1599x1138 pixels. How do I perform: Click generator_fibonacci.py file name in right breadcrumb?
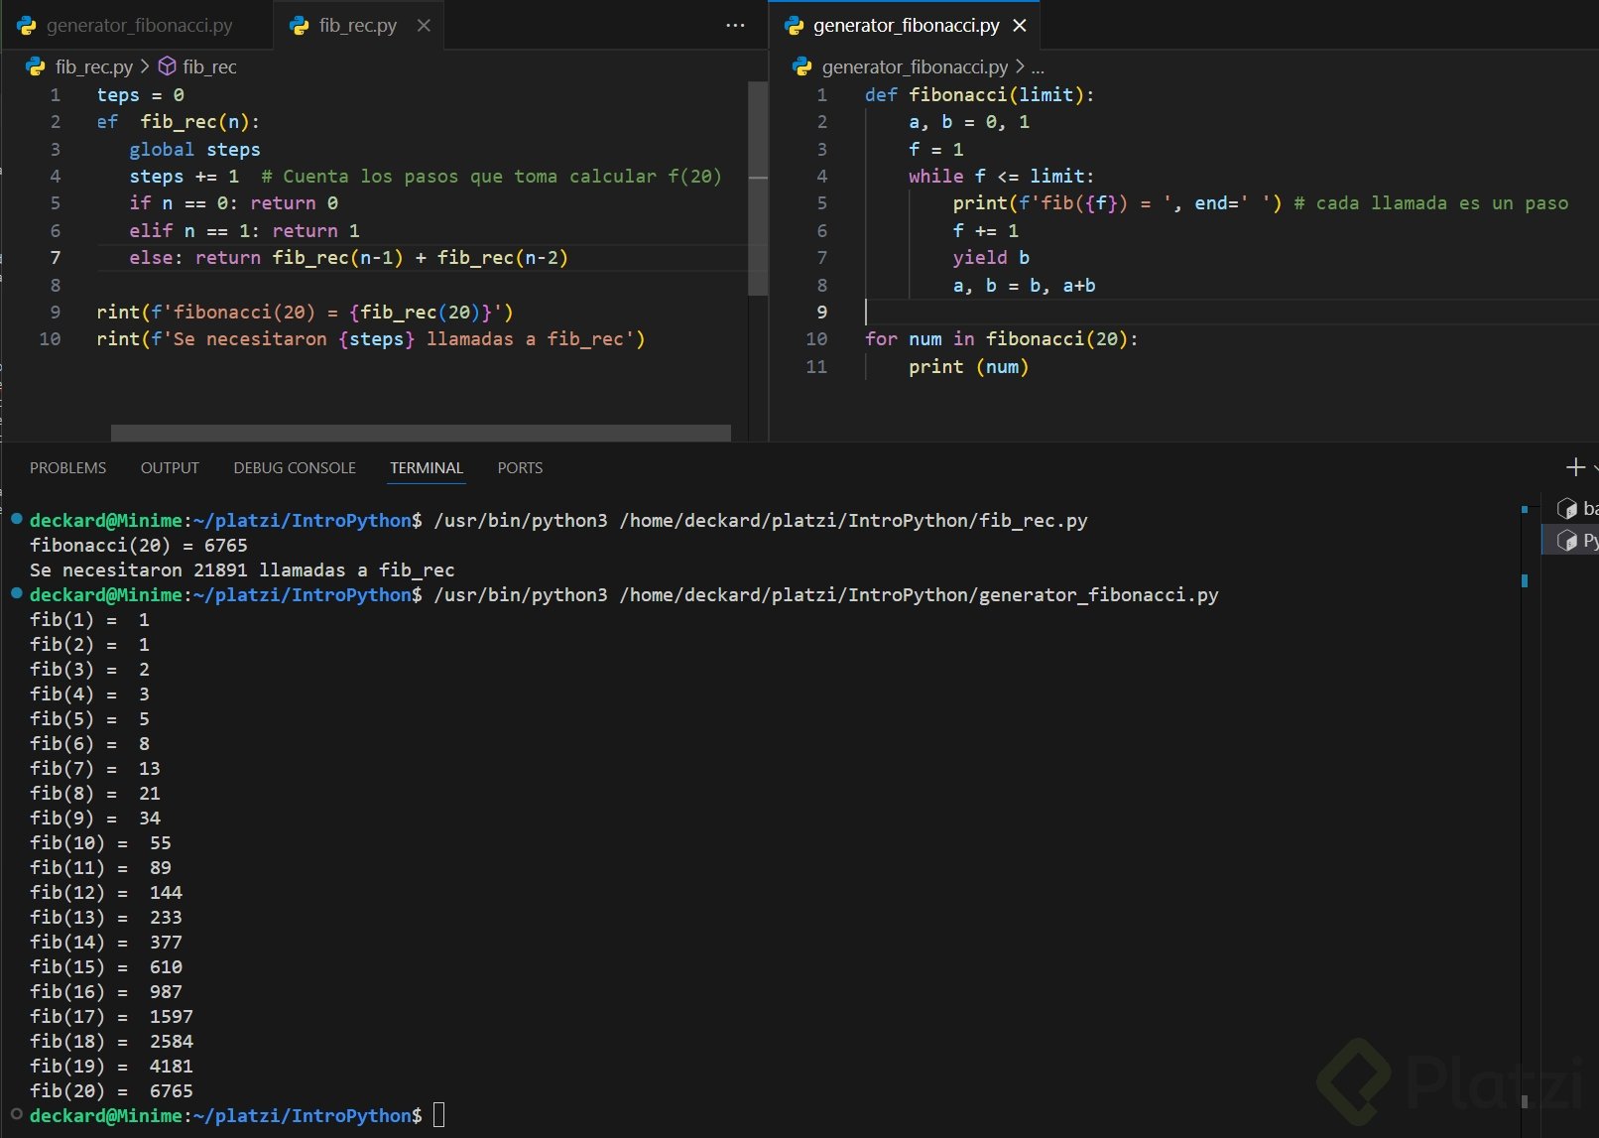914,67
